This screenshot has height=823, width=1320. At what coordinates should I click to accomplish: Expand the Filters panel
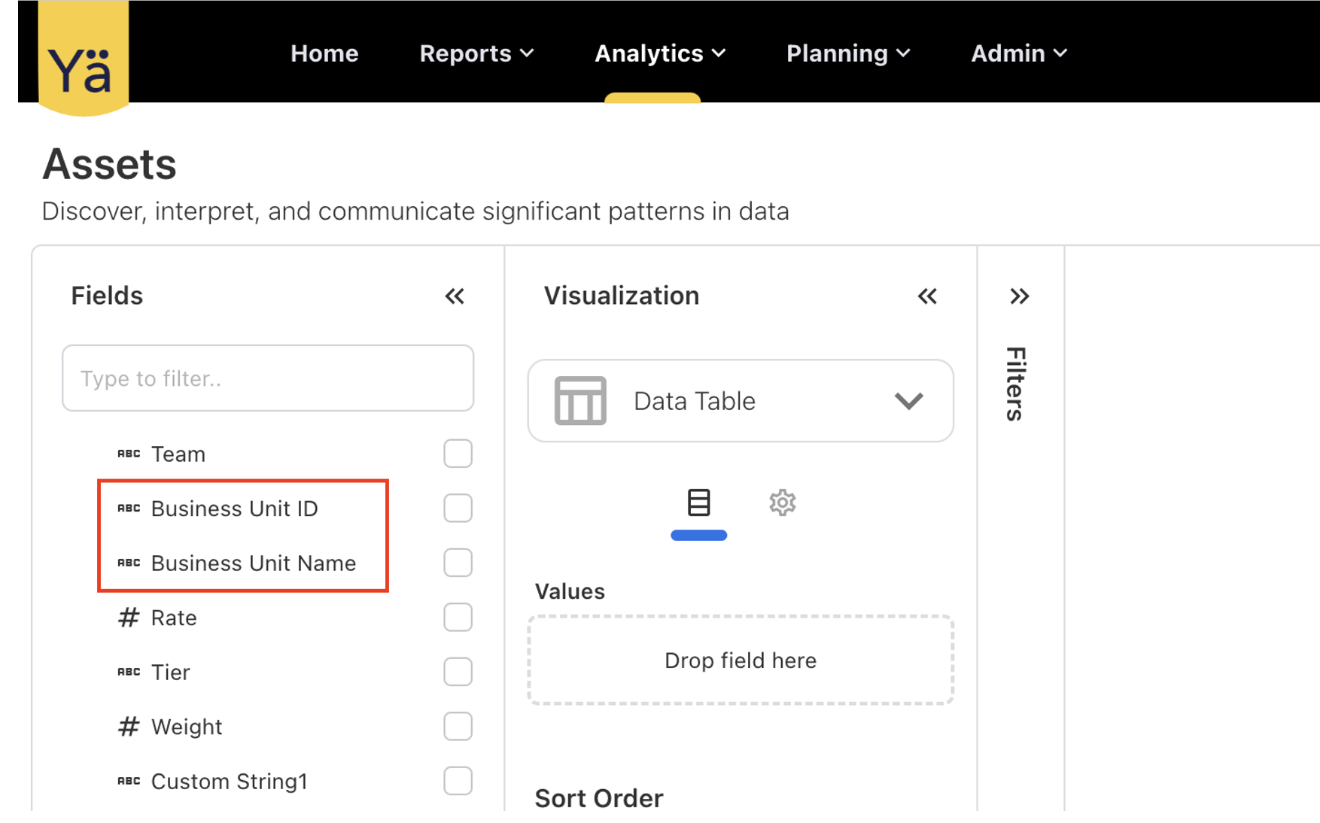(x=1019, y=296)
